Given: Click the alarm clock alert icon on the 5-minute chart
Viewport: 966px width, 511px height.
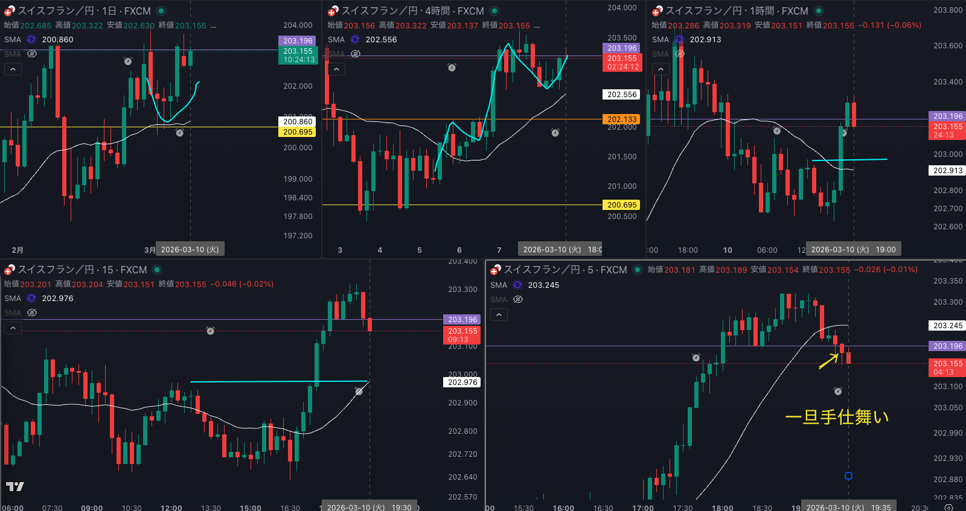Looking at the screenshot, I should tap(838, 392).
